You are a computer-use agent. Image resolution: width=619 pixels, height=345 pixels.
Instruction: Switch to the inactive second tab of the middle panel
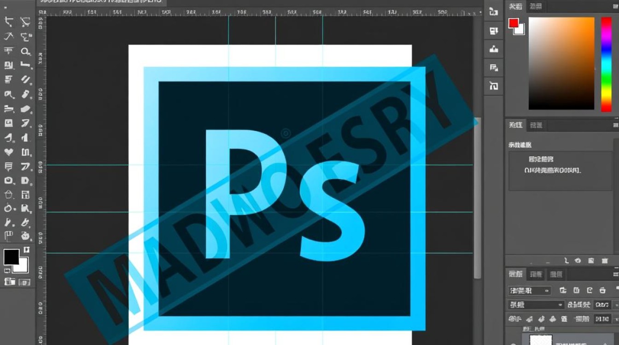(x=536, y=125)
